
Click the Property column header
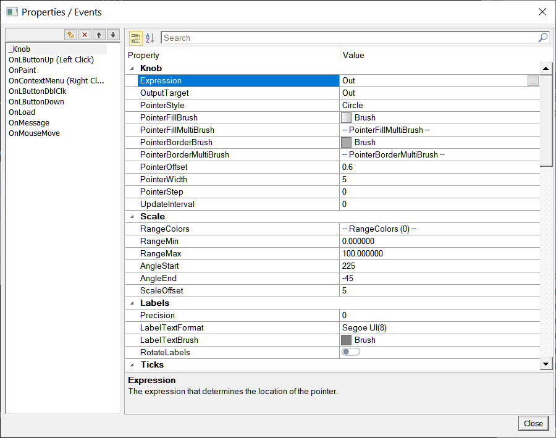[143, 56]
